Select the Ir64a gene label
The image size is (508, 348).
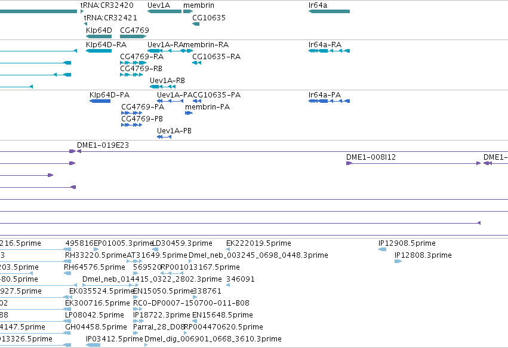click(x=318, y=5)
